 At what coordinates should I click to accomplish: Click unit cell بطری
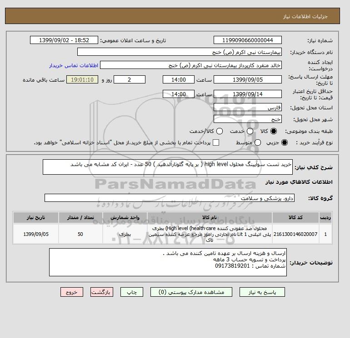click(125, 234)
